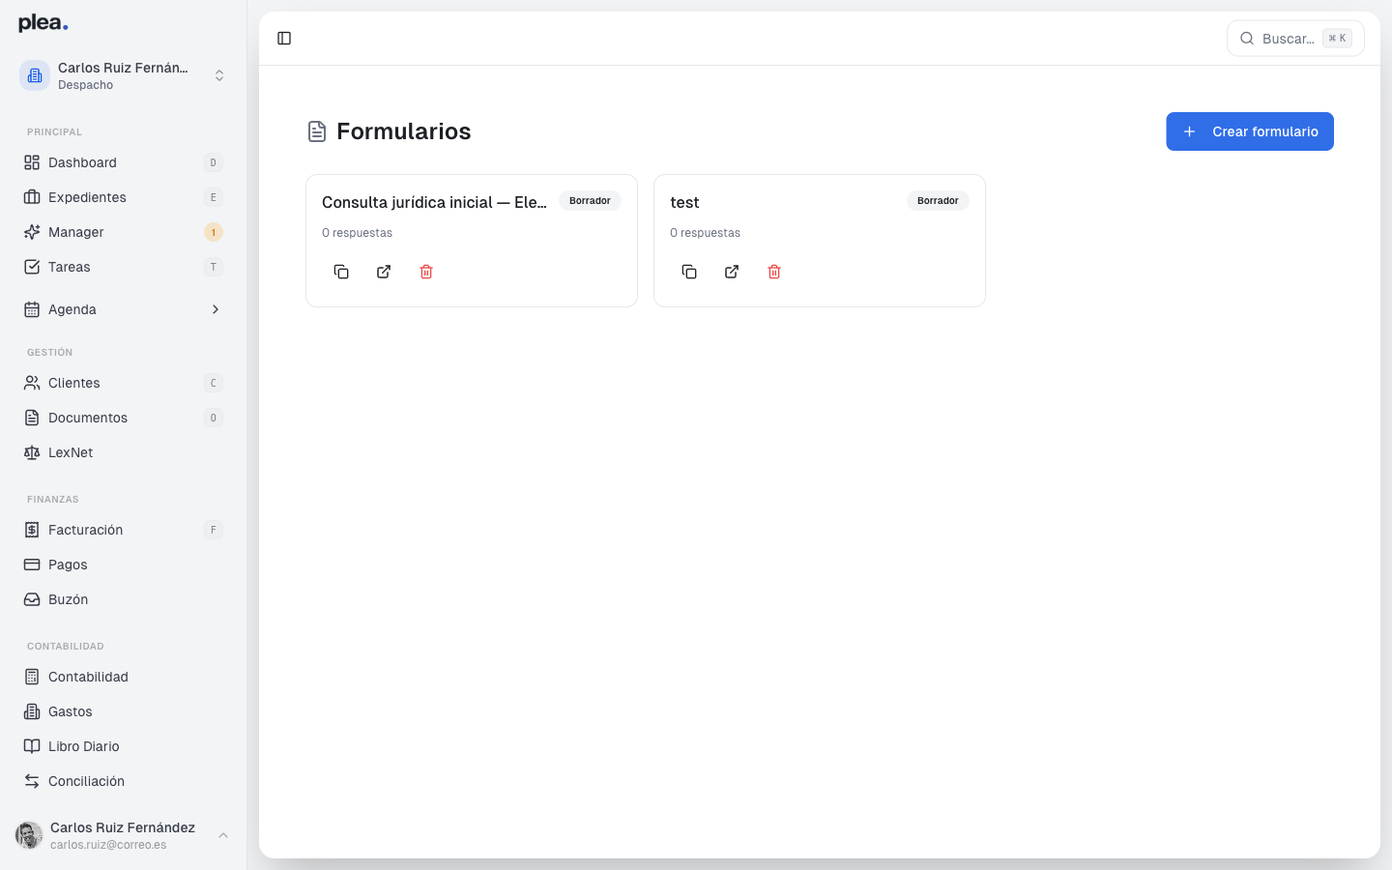The image size is (1392, 870).
Task: Delete the Consulta jurídica inicial form
Action: tap(426, 272)
